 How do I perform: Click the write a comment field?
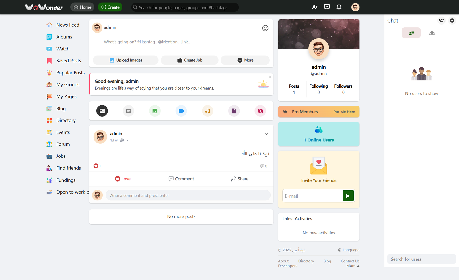point(188,195)
